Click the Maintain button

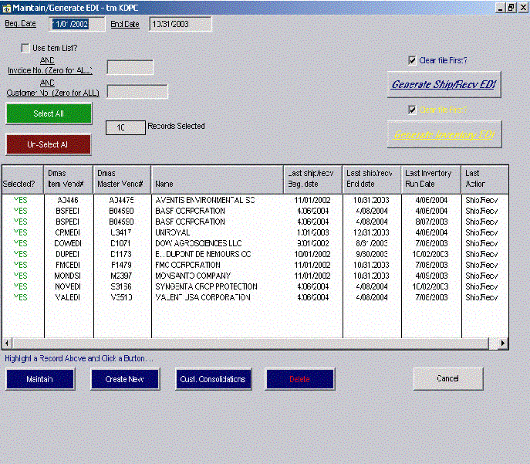point(40,379)
